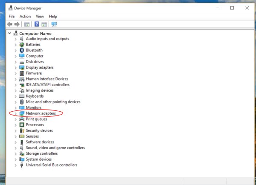Image resolution: width=256 pixels, height=185 pixels.
Task: Click the Imaging devices camera icon
Action: [x=22, y=90]
